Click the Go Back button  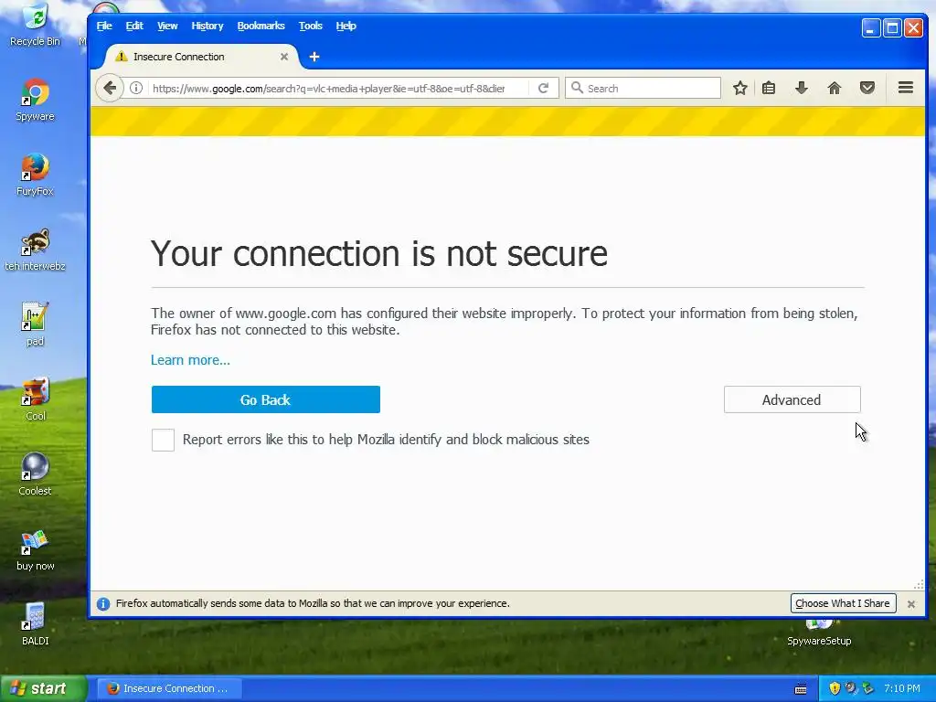[266, 399]
